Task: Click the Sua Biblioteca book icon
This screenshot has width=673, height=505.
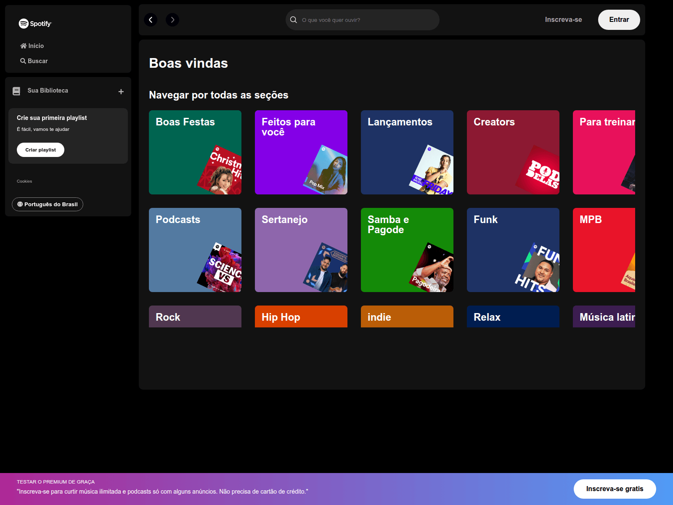Action: point(16,91)
